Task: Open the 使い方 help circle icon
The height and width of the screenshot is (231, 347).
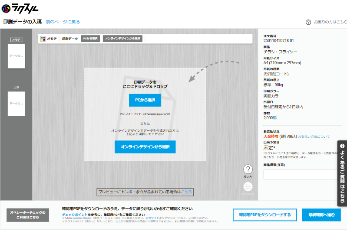Action: coord(248,169)
